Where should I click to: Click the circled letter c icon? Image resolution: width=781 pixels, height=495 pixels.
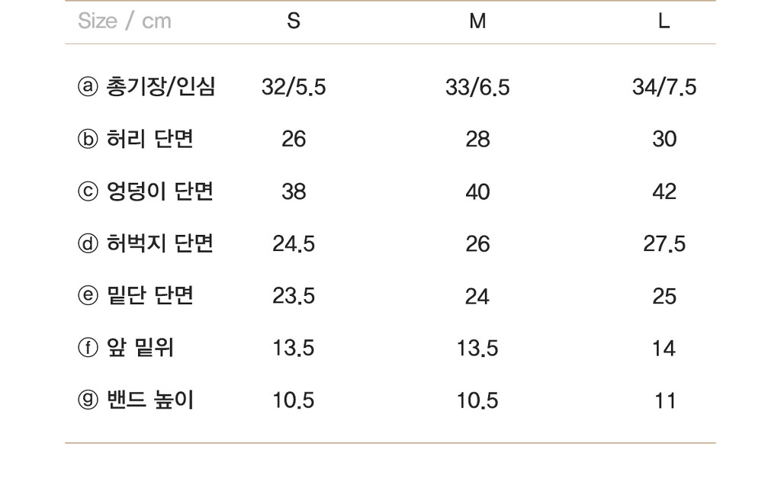88,191
